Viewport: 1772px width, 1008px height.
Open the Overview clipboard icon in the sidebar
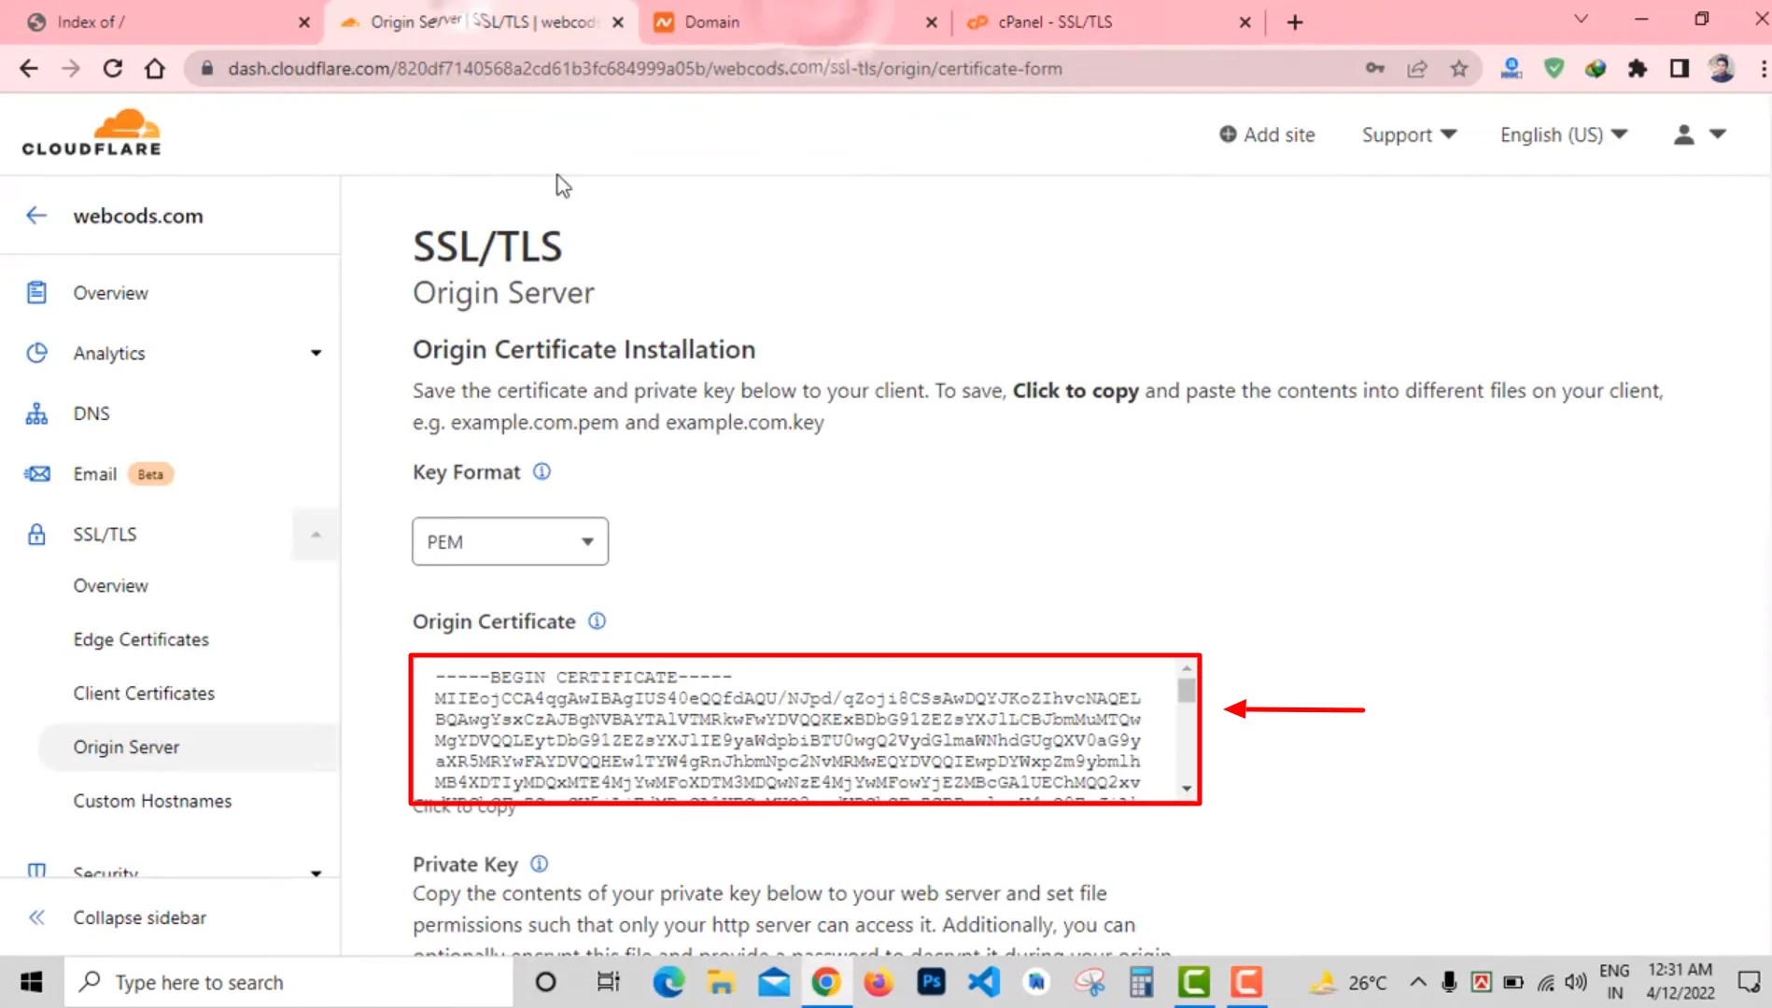pos(36,293)
